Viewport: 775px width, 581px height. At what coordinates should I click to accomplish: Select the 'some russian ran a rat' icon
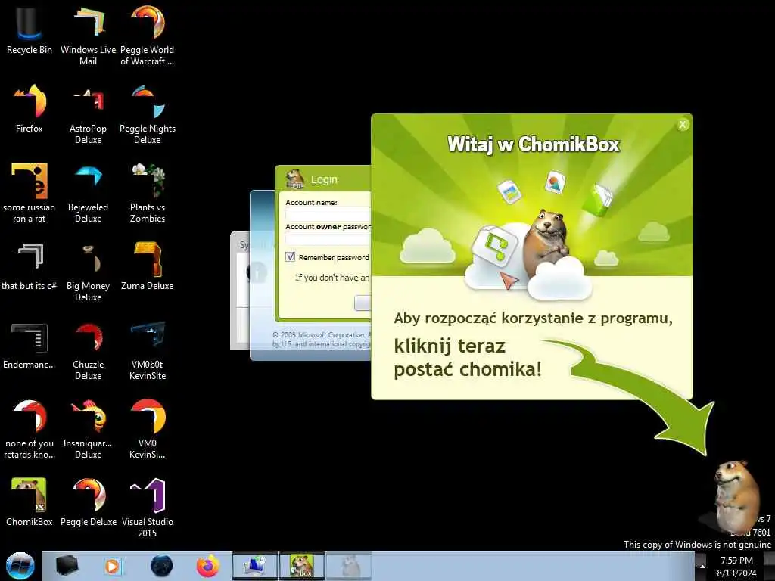pos(30,193)
